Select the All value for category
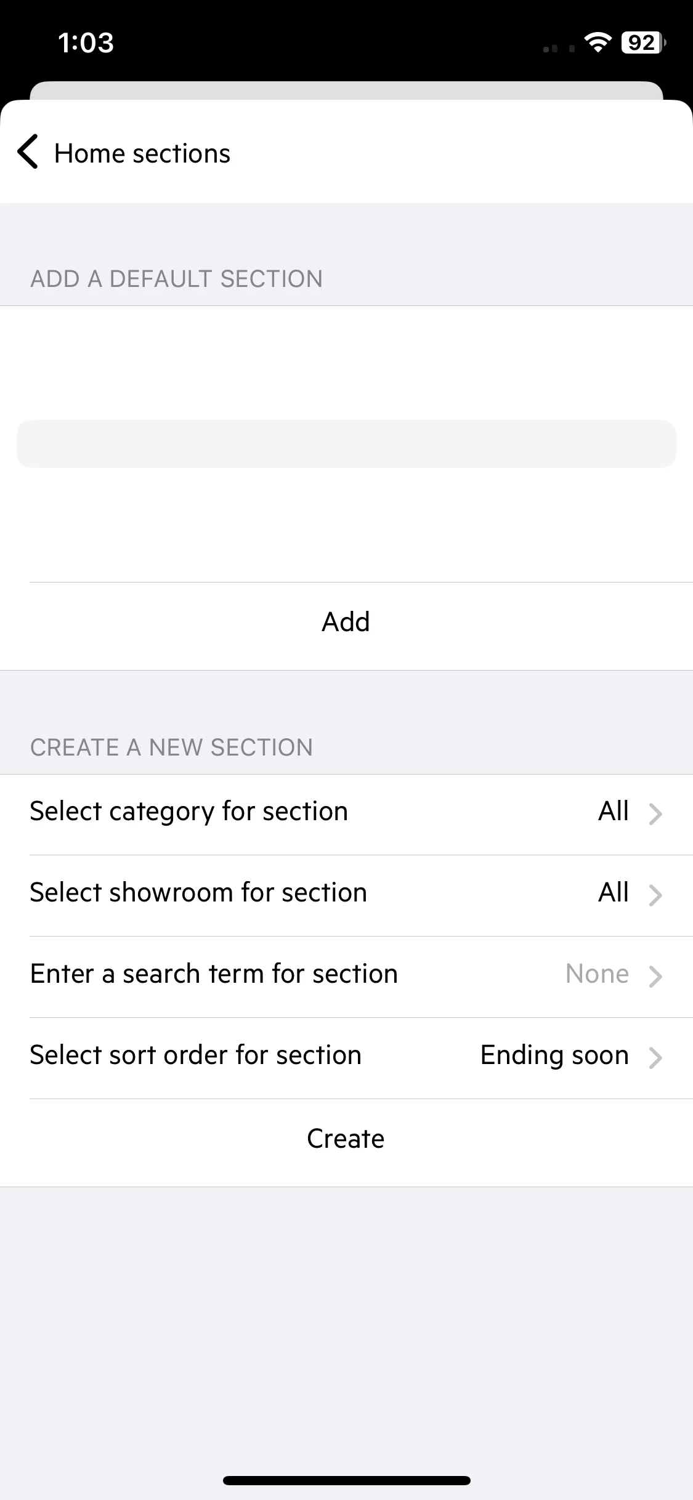693x1500 pixels. pos(614,811)
